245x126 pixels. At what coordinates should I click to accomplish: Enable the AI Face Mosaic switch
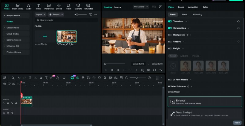pos(170,80)
